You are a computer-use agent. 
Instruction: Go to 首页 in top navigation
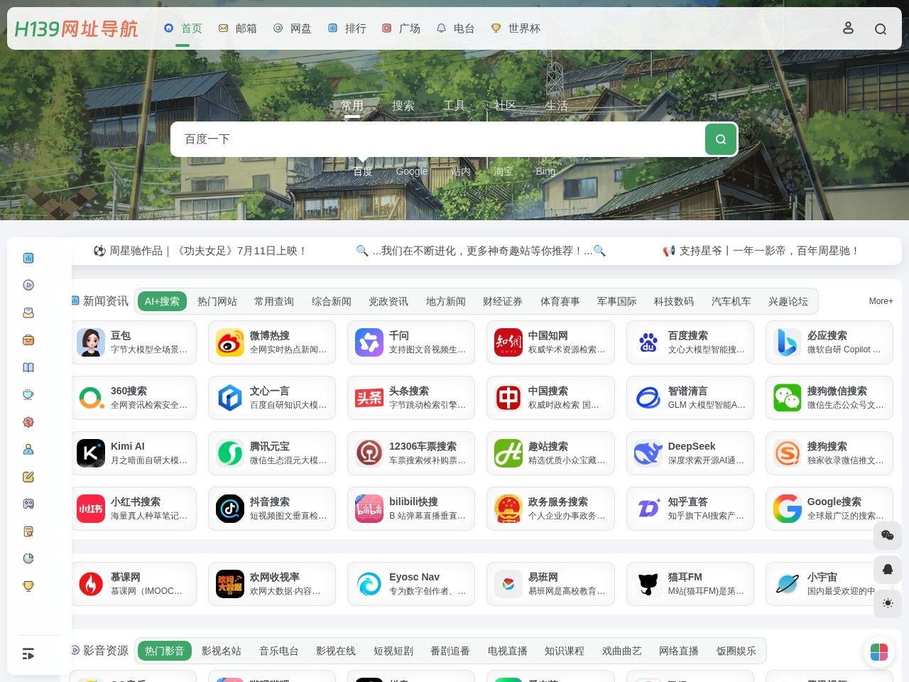[x=183, y=28]
